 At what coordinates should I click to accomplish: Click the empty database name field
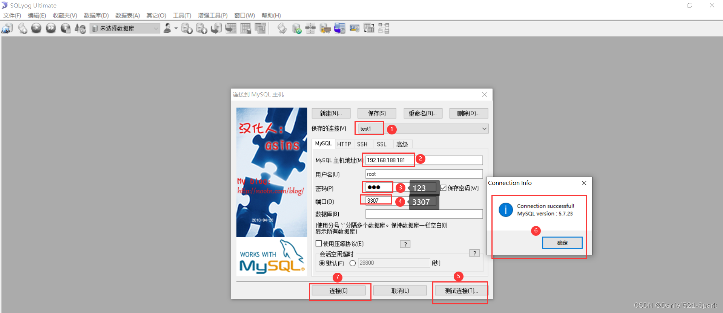[x=424, y=214]
